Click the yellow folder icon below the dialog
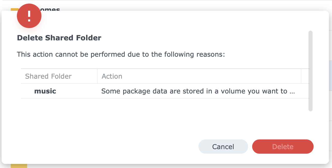Image resolution: width=332 pixels, height=168 pixels. (x=19, y=166)
